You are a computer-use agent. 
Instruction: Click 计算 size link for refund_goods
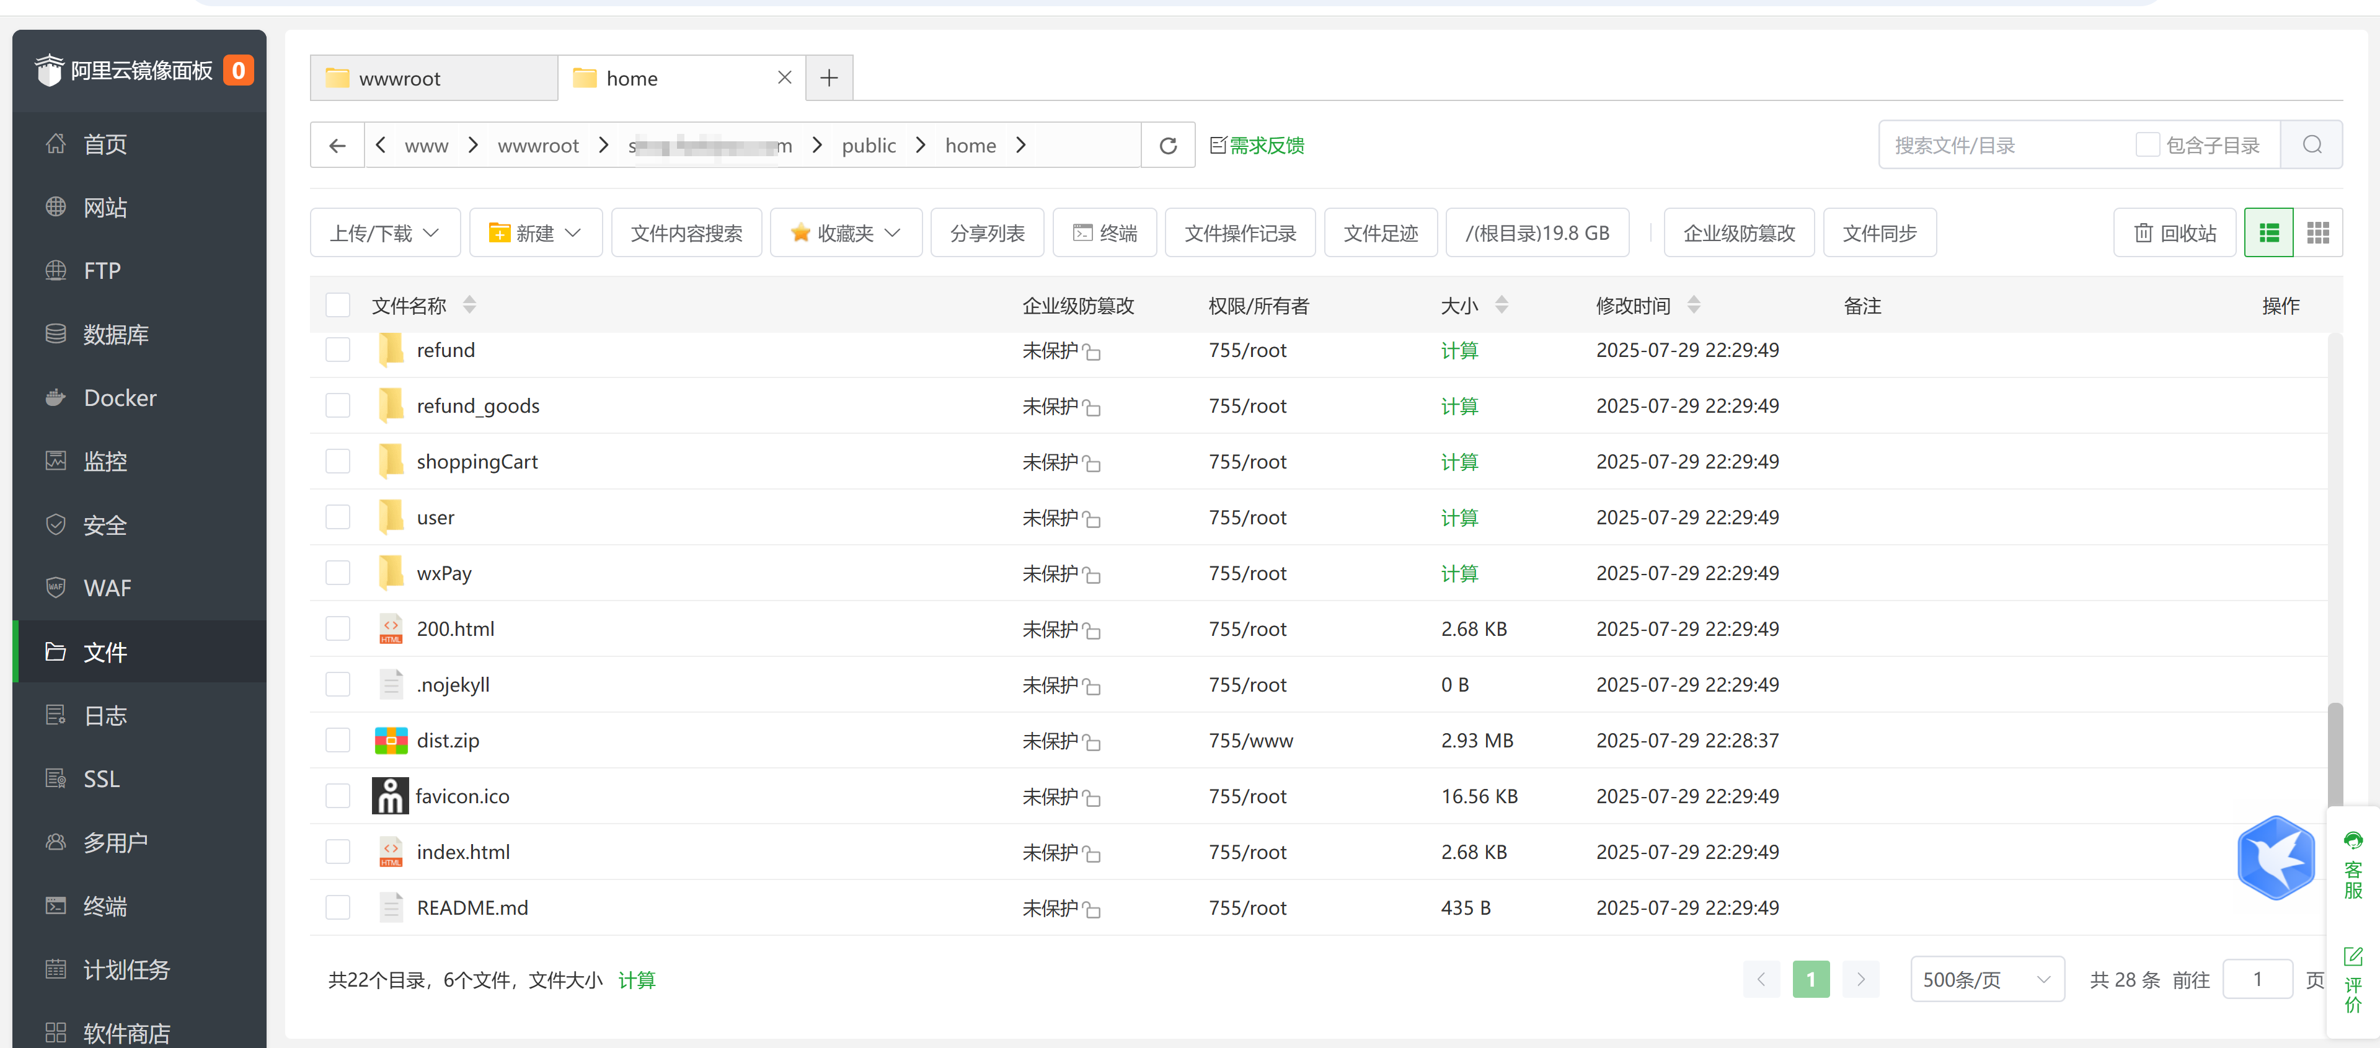pos(1459,407)
